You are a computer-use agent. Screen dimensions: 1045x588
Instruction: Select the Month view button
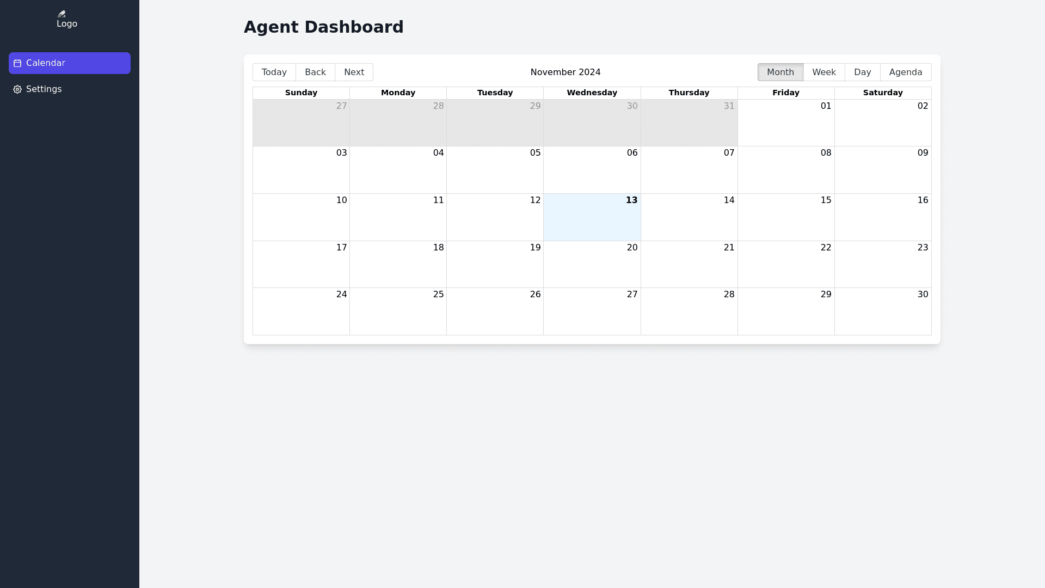point(780,72)
